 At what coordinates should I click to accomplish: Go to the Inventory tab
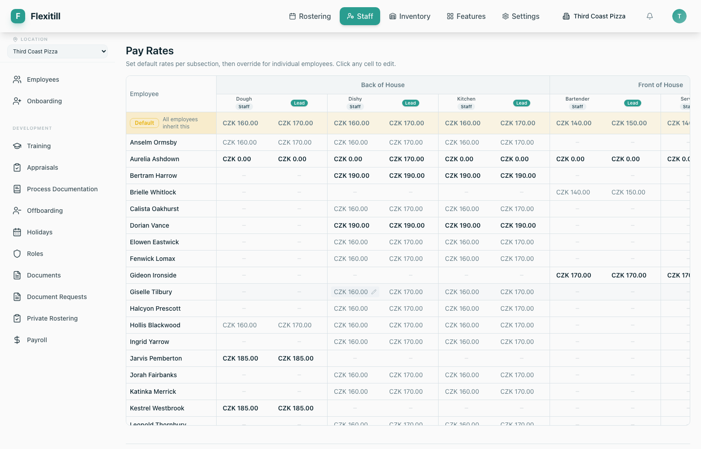point(410,16)
